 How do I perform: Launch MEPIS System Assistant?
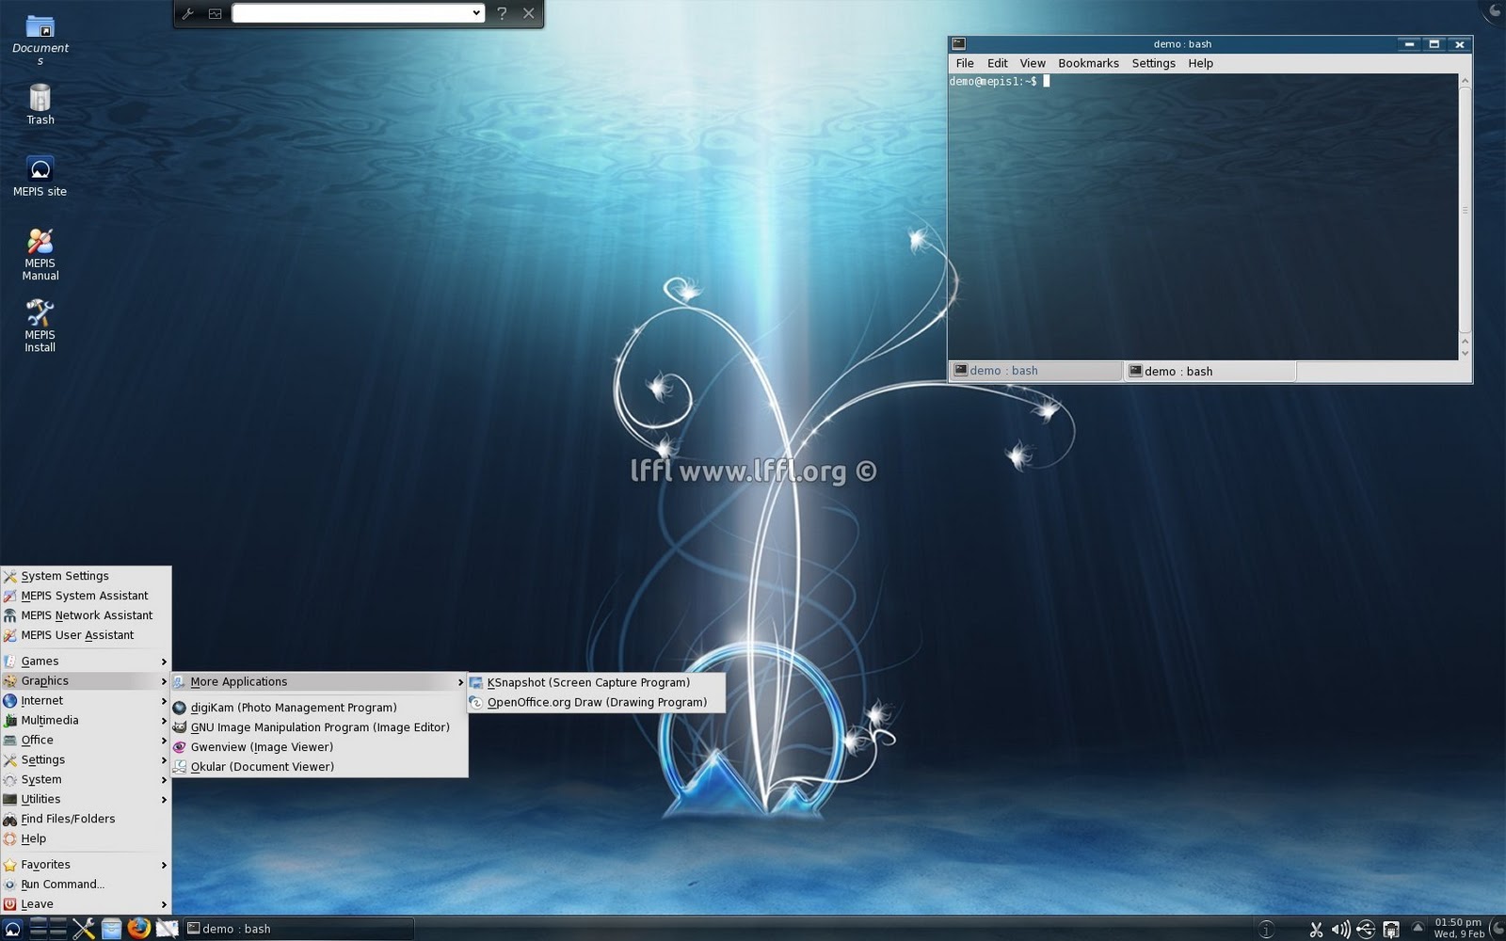86,596
